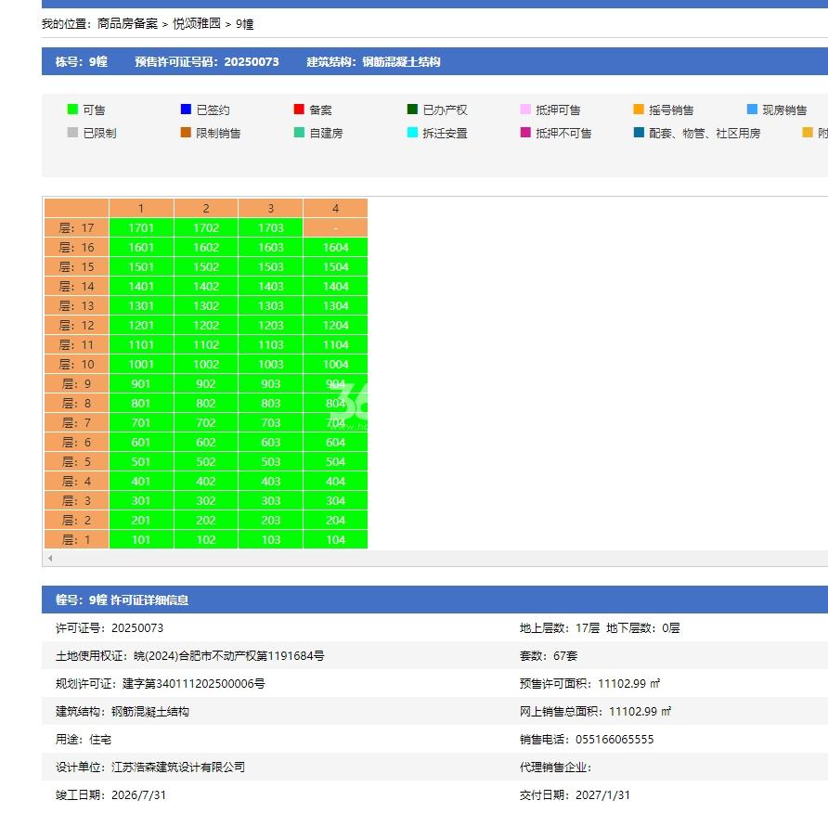828x813 pixels.
Task: Select unit 503
Action: click(x=271, y=462)
